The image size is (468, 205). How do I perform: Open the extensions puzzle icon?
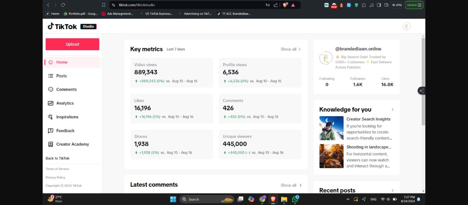364,5
